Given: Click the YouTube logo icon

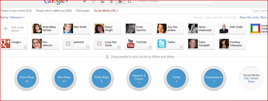Looking at the screenshot, I should pos(130,44).
